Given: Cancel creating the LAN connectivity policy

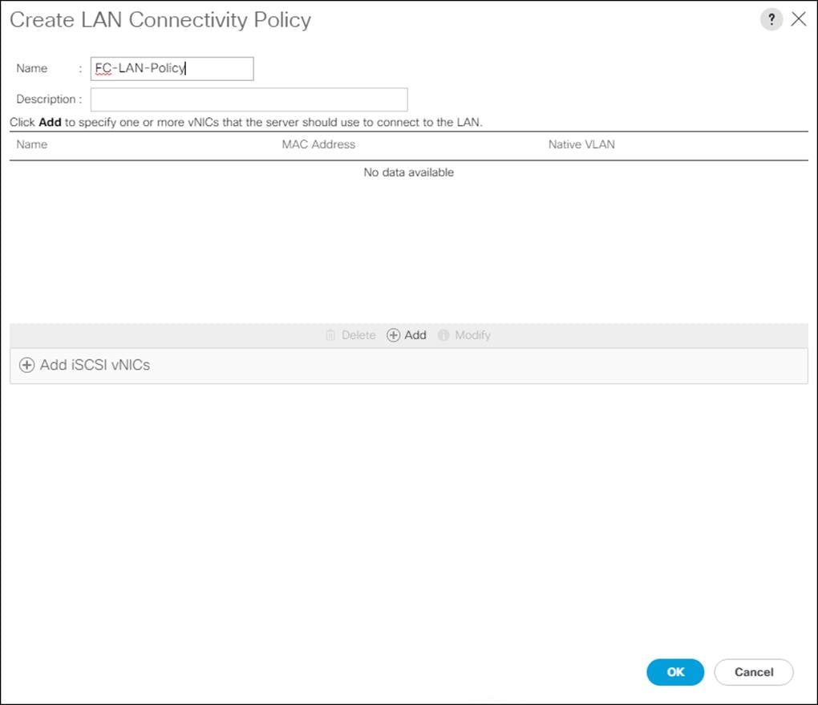Looking at the screenshot, I should click(x=752, y=672).
